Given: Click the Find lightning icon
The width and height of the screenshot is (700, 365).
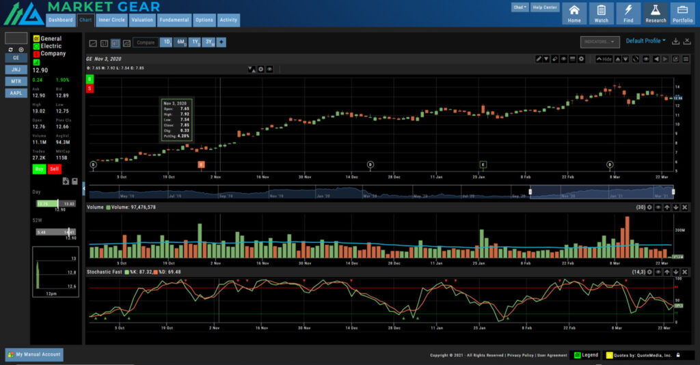Looking at the screenshot, I should (628, 12).
